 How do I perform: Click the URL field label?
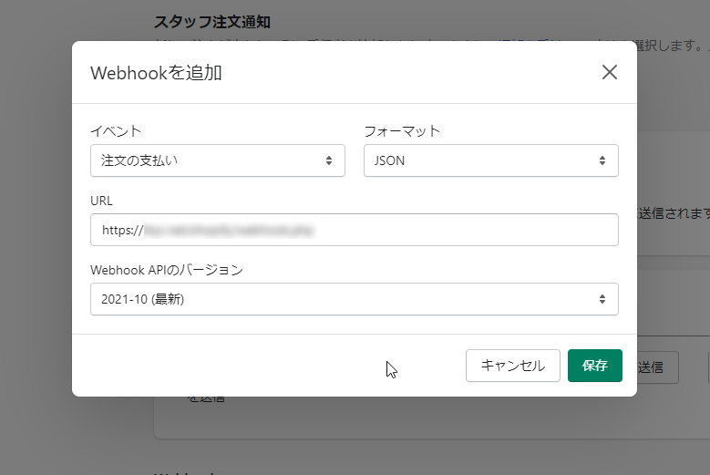click(101, 201)
